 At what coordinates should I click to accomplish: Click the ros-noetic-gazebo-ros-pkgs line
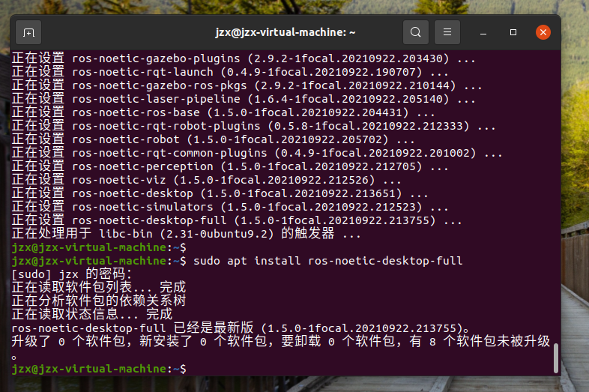(247, 85)
